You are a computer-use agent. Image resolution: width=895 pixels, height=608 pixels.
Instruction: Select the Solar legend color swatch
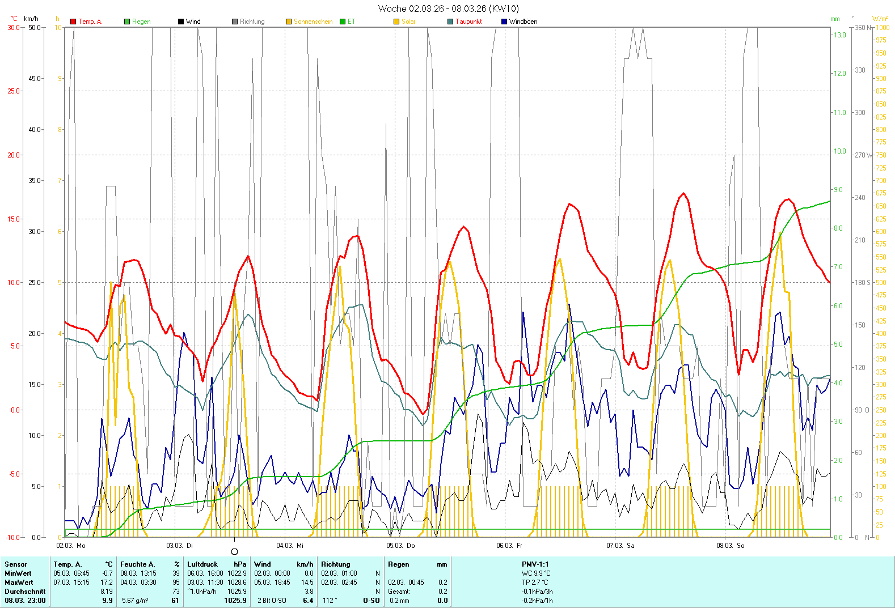coord(396,22)
